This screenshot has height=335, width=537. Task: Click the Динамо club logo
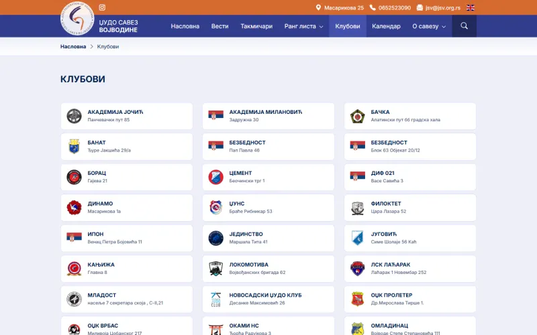[x=74, y=208]
